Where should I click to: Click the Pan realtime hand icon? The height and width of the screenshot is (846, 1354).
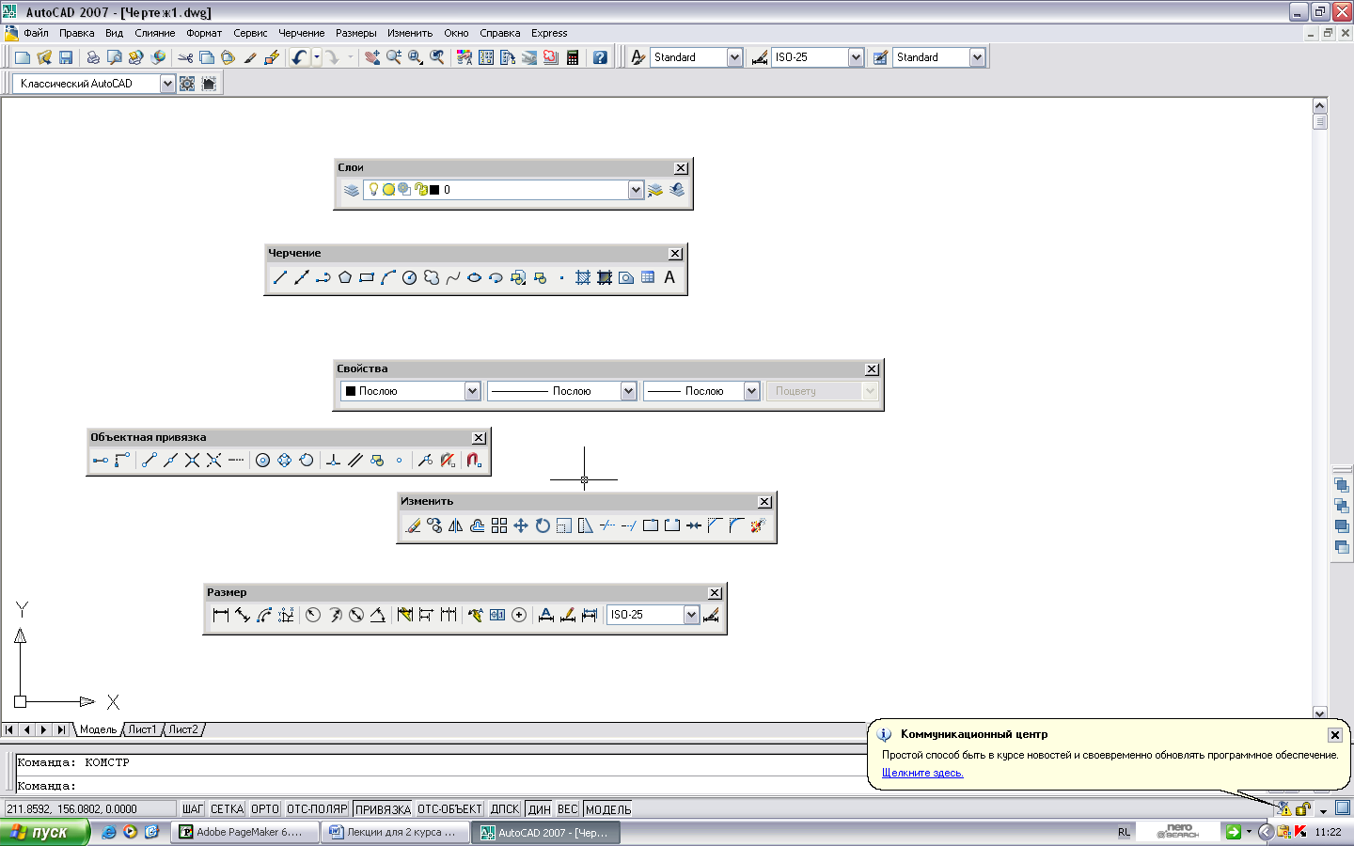(x=372, y=57)
